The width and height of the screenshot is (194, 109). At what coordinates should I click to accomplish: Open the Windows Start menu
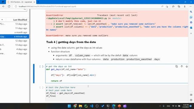coord(69,106)
